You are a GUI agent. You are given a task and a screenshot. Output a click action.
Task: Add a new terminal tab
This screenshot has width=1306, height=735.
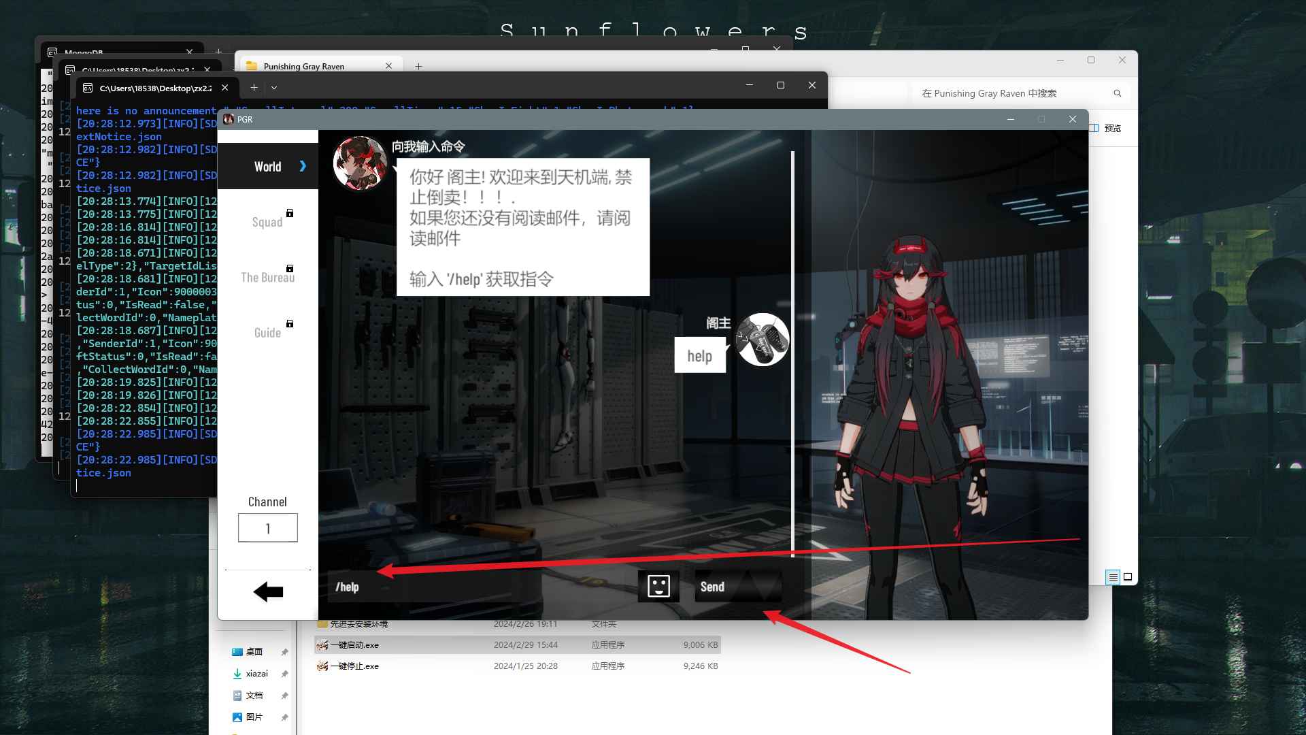[x=254, y=87]
